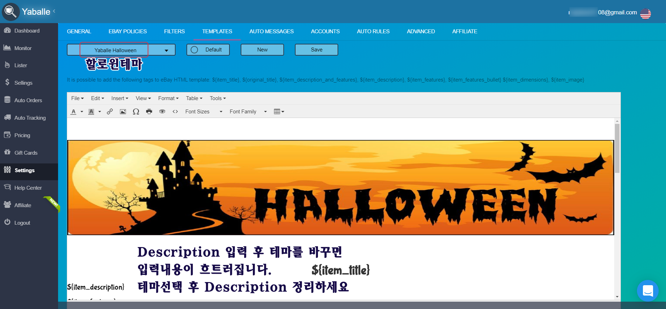
Task: Click the scrollbar down arrow
Action: (x=617, y=297)
